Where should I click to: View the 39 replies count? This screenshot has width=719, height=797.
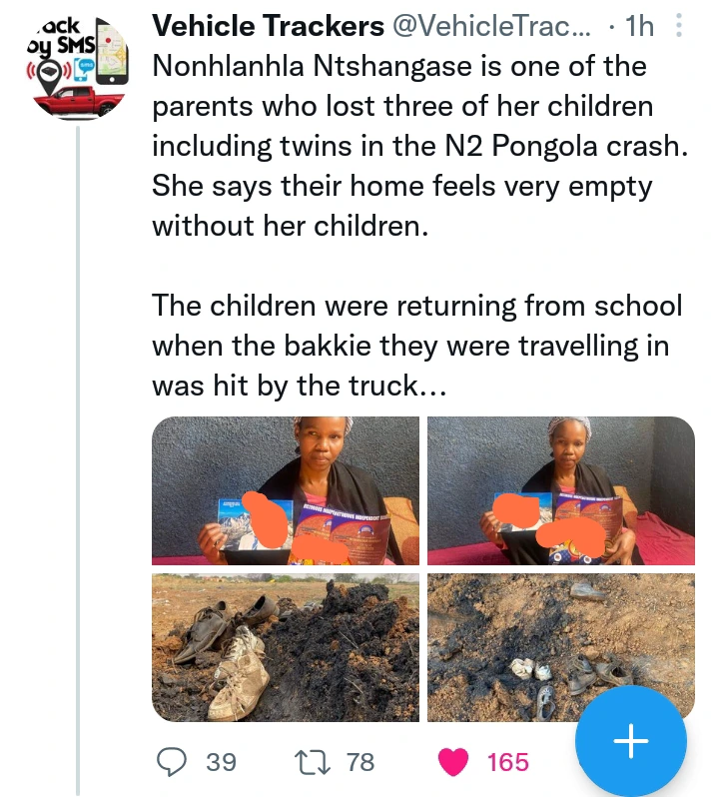pyautogui.click(x=221, y=762)
